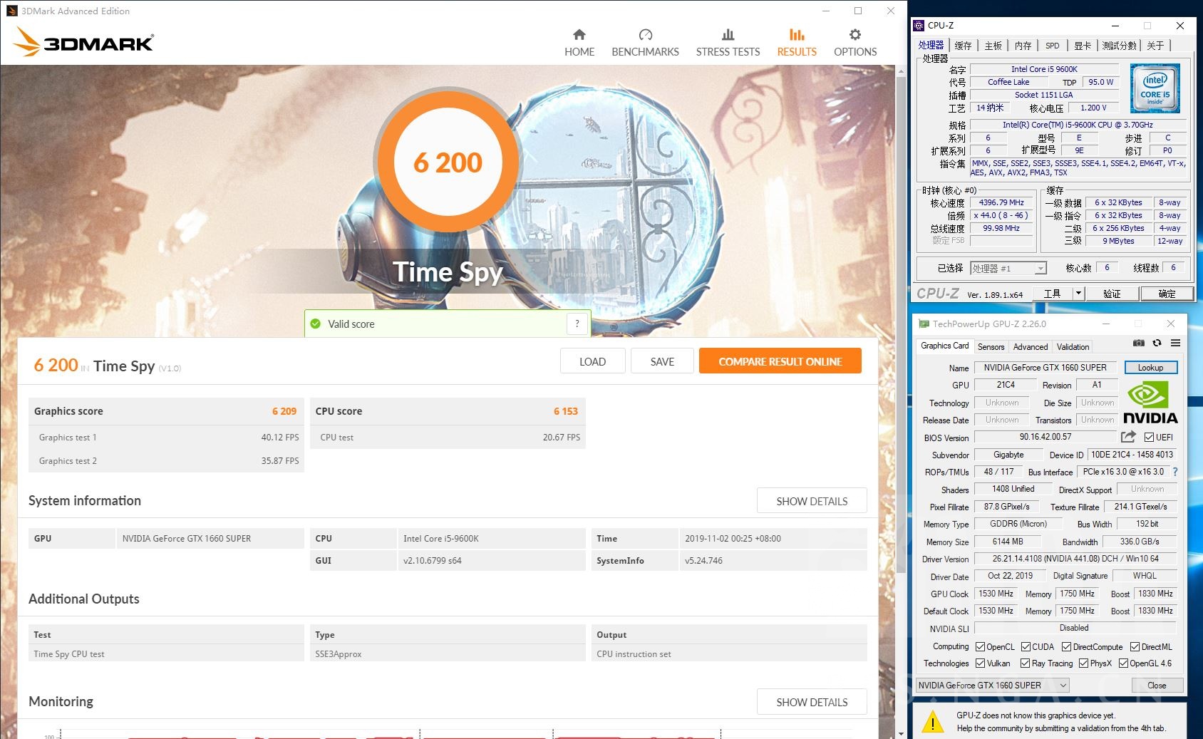Open the RESULTS section in 3DMark
This screenshot has height=739, width=1203.
(797, 43)
